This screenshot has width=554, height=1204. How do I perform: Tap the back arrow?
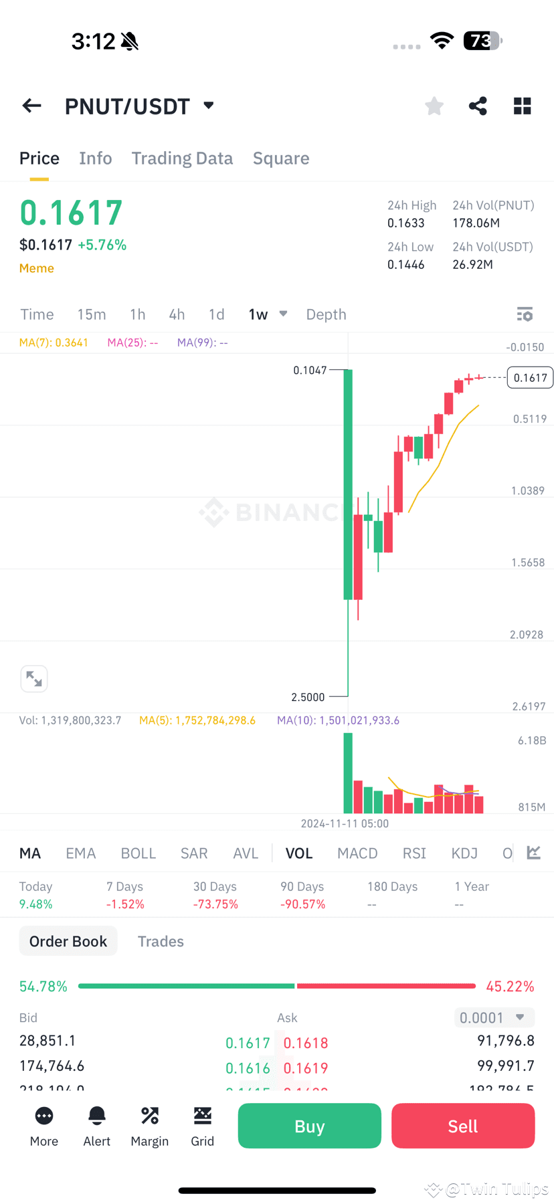point(31,106)
